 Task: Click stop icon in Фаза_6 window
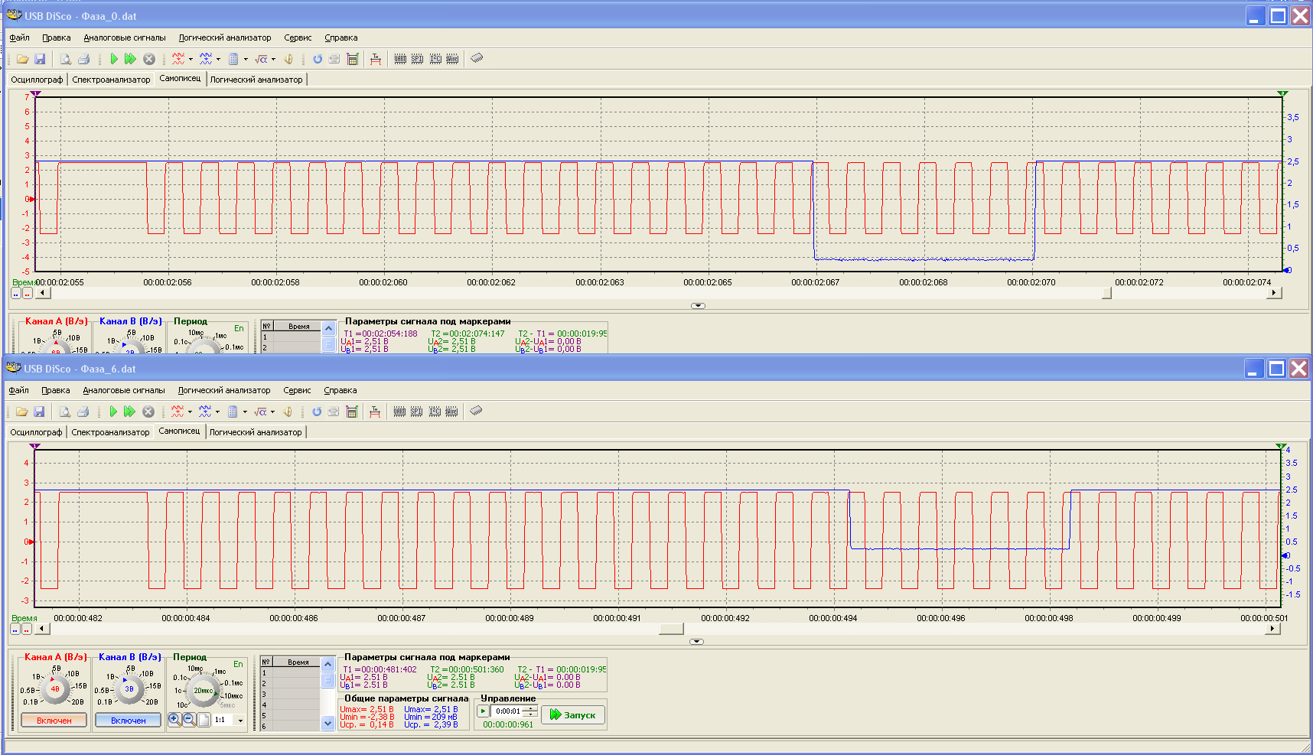[148, 412]
